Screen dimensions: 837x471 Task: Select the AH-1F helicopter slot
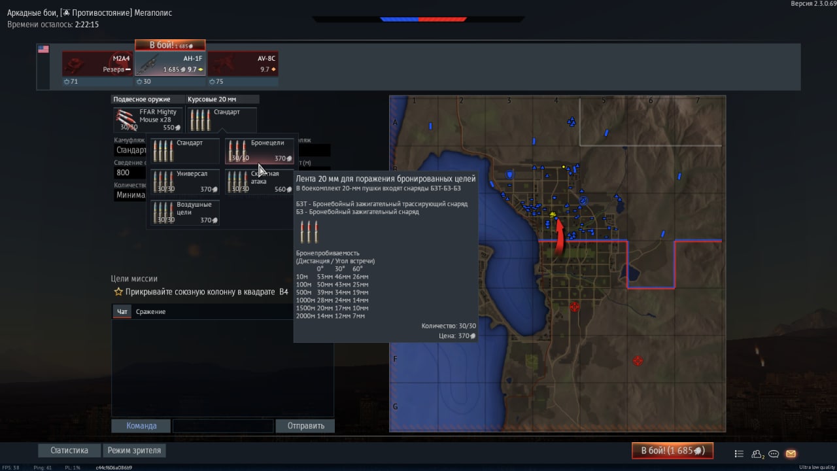pyautogui.click(x=170, y=64)
